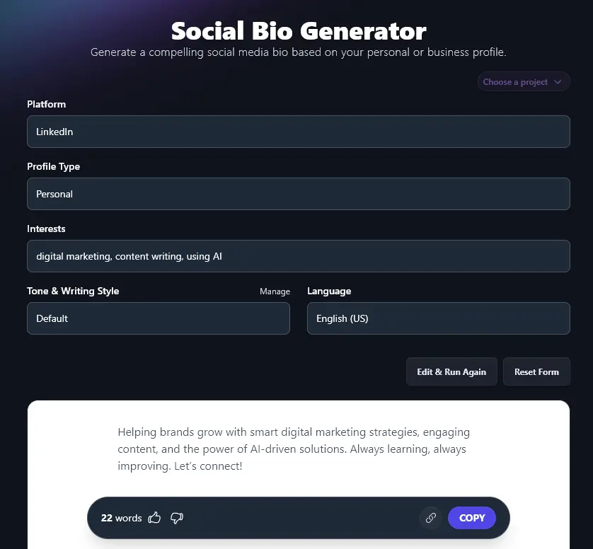Click the chevron on Choose a project
The height and width of the screenshot is (549, 593).
[x=558, y=81]
